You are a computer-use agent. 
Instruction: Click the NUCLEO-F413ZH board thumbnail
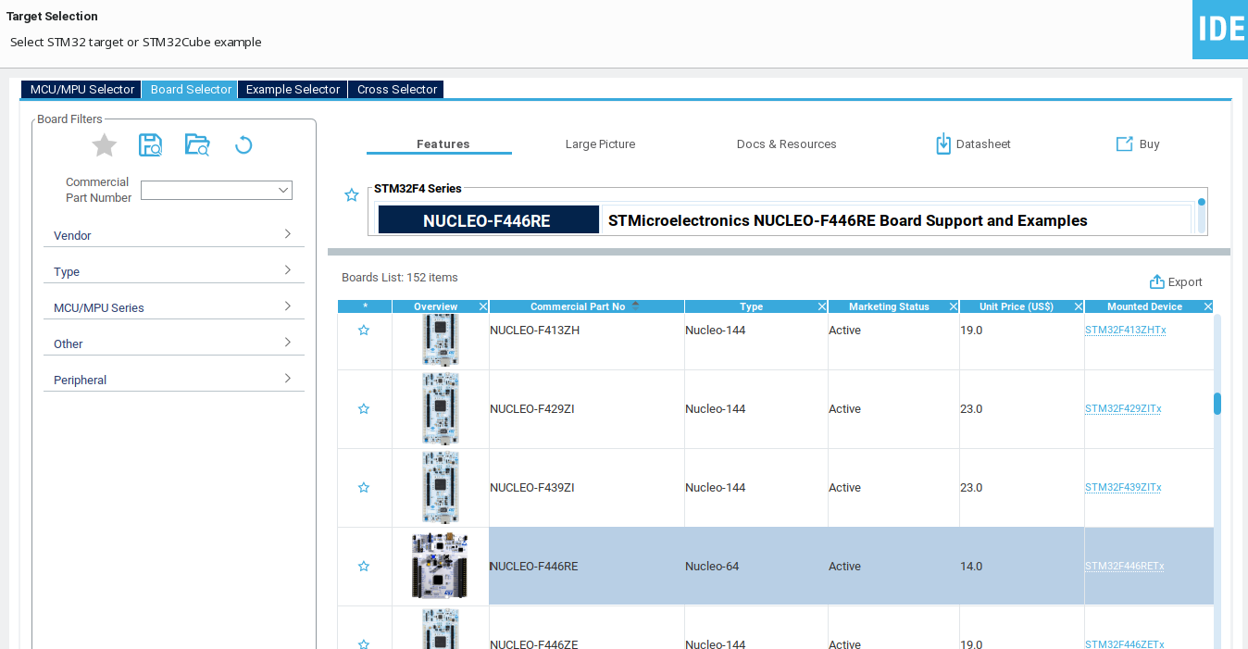440,339
